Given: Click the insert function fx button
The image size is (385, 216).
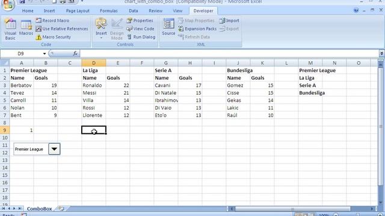Looking at the screenshot, I should pyautogui.click(x=75, y=53).
